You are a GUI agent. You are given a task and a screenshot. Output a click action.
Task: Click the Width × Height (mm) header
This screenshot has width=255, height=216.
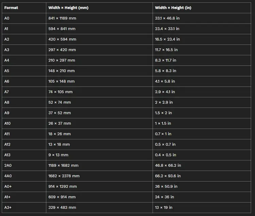68,8
